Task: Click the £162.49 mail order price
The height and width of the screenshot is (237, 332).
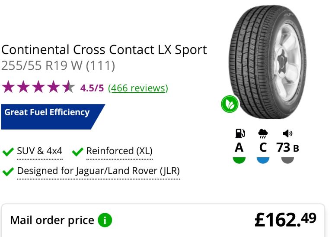Action: [285, 220]
